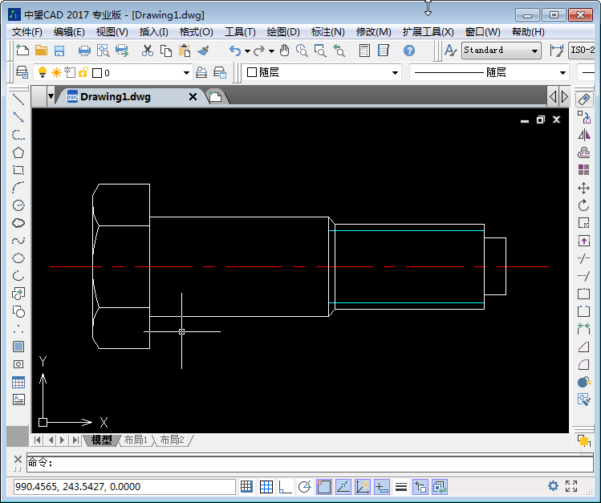Toggle Ortho mode in the status bar
Viewport: 601px width, 503px height.
[x=285, y=486]
